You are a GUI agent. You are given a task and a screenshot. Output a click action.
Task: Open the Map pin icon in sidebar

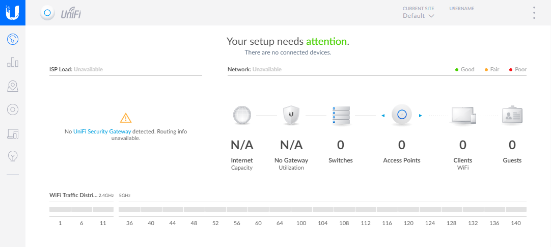(x=13, y=86)
